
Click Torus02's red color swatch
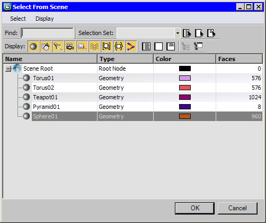185,88
